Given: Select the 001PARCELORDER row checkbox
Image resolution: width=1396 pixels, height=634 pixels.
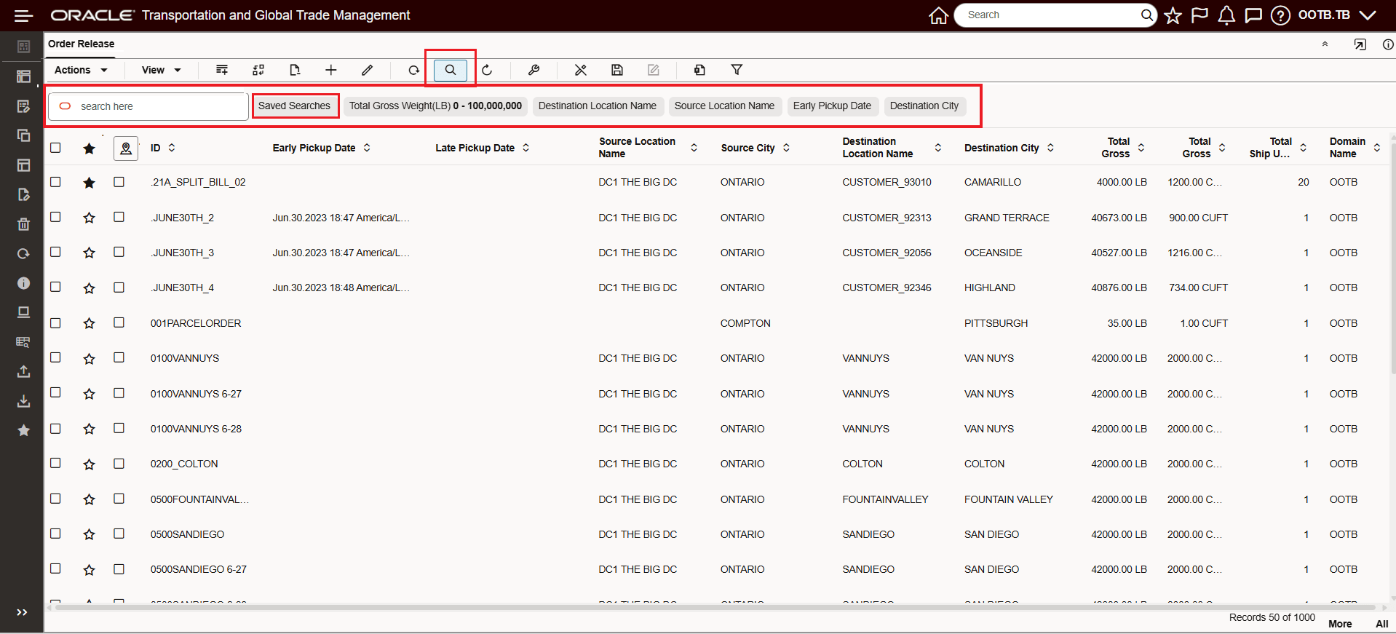Looking at the screenshot, I should click(x=55, y=322).
